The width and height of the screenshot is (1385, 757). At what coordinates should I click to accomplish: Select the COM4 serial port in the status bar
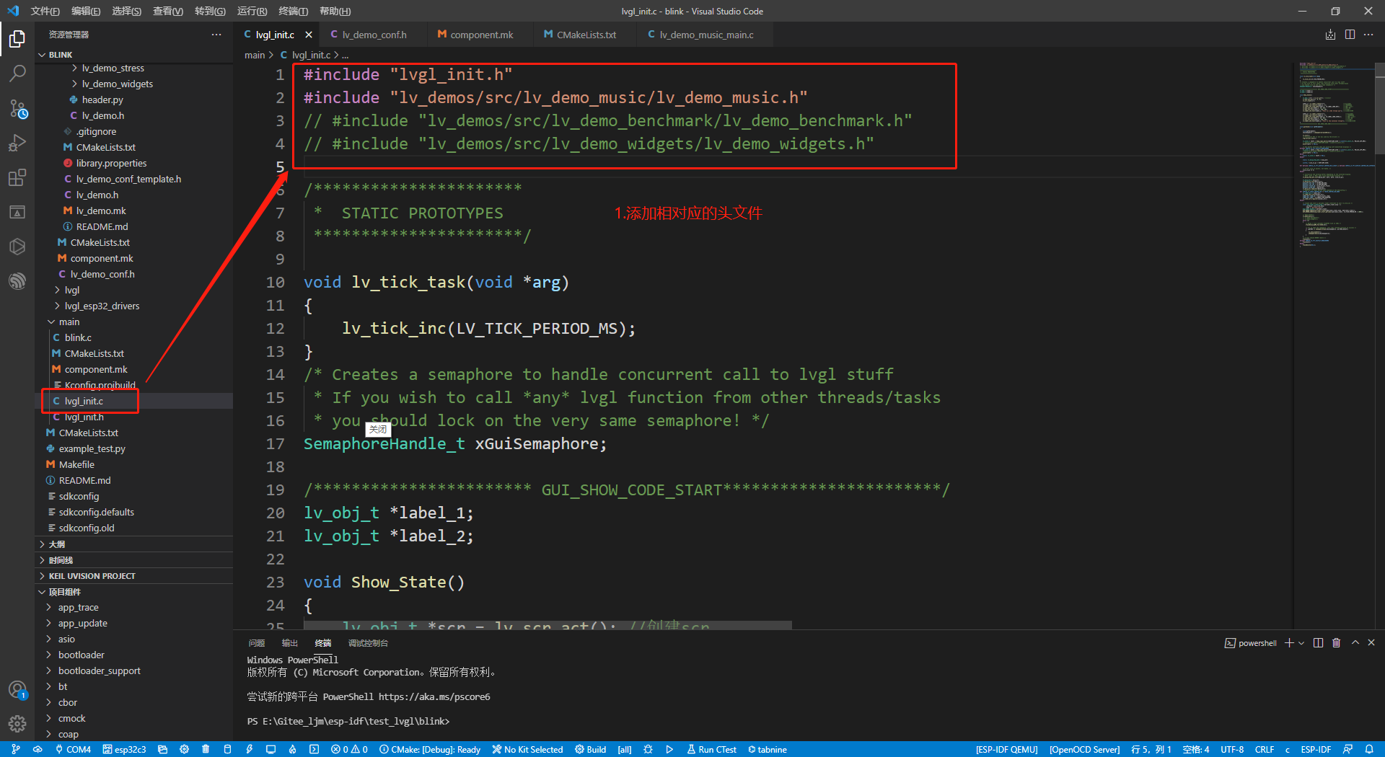(x=72, y=750)
